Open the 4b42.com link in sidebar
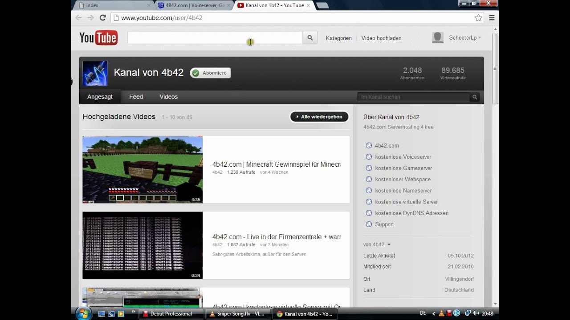Viewport: 570px width, 320px height. click(387, 145)
